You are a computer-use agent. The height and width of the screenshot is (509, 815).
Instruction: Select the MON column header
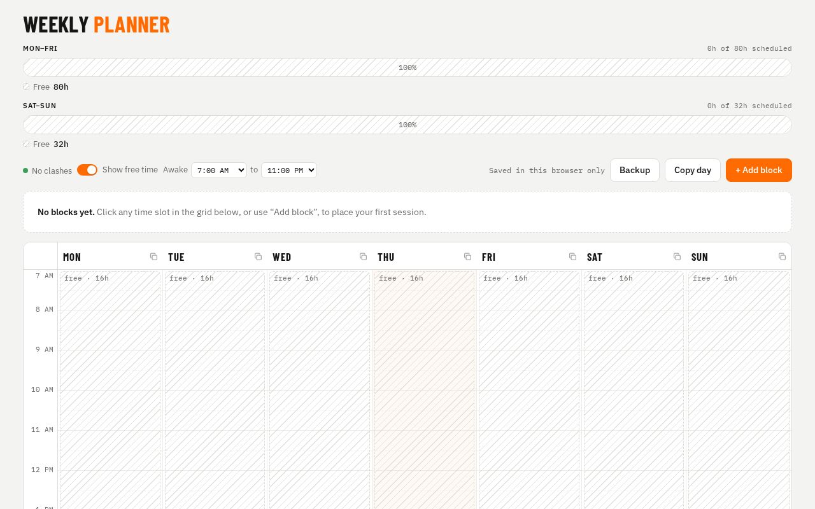(x=110, y=256)
